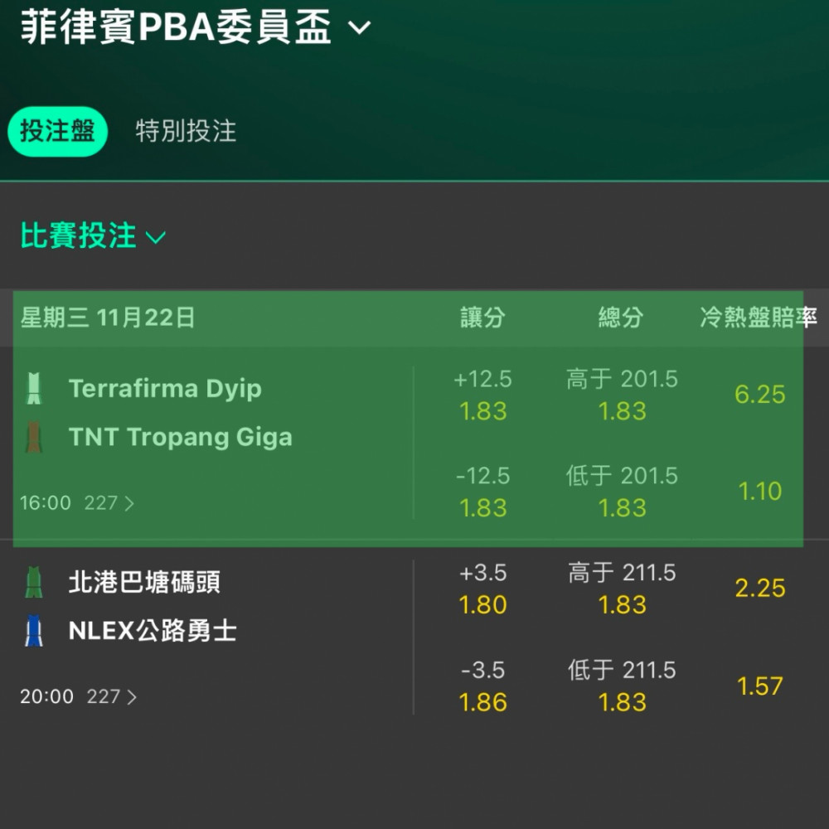The height and width of the screenshot is (829, 829).
Task: Select 高于 211.5 total points odds
Action: coord(622,589)
